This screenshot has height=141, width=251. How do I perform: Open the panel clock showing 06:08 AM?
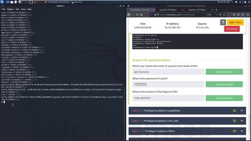tap(222, 2)
